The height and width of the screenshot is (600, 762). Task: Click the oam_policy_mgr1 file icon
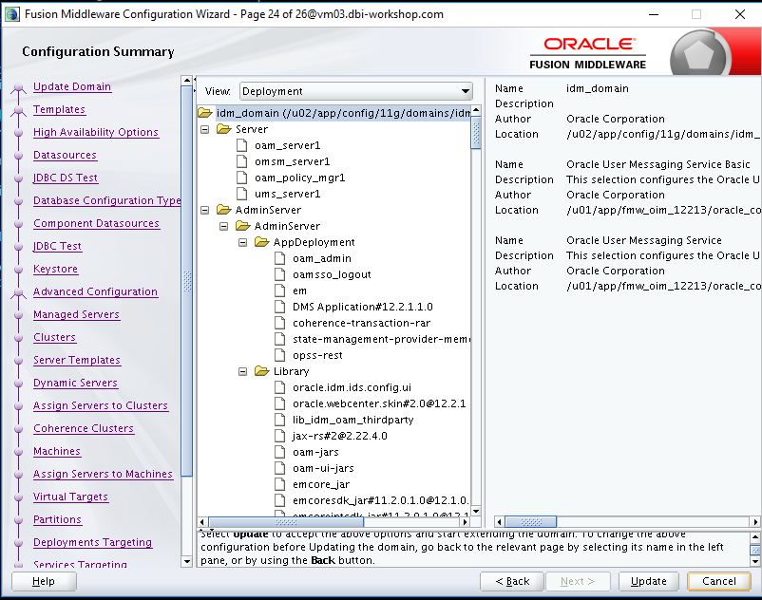click(242, 178)
